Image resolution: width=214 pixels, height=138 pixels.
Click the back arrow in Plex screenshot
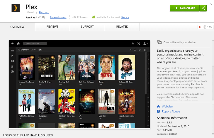(x=12, y=43)
